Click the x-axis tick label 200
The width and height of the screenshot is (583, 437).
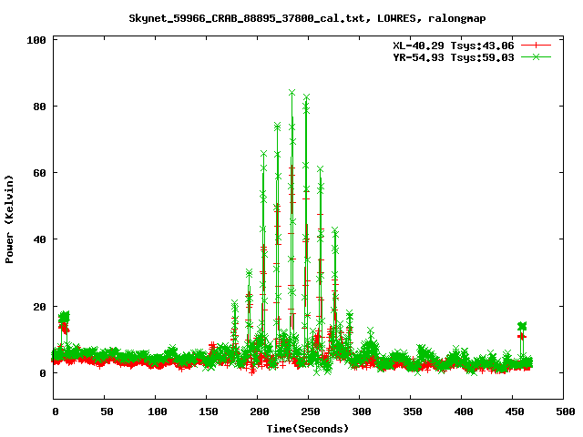[x=259, y=412]
